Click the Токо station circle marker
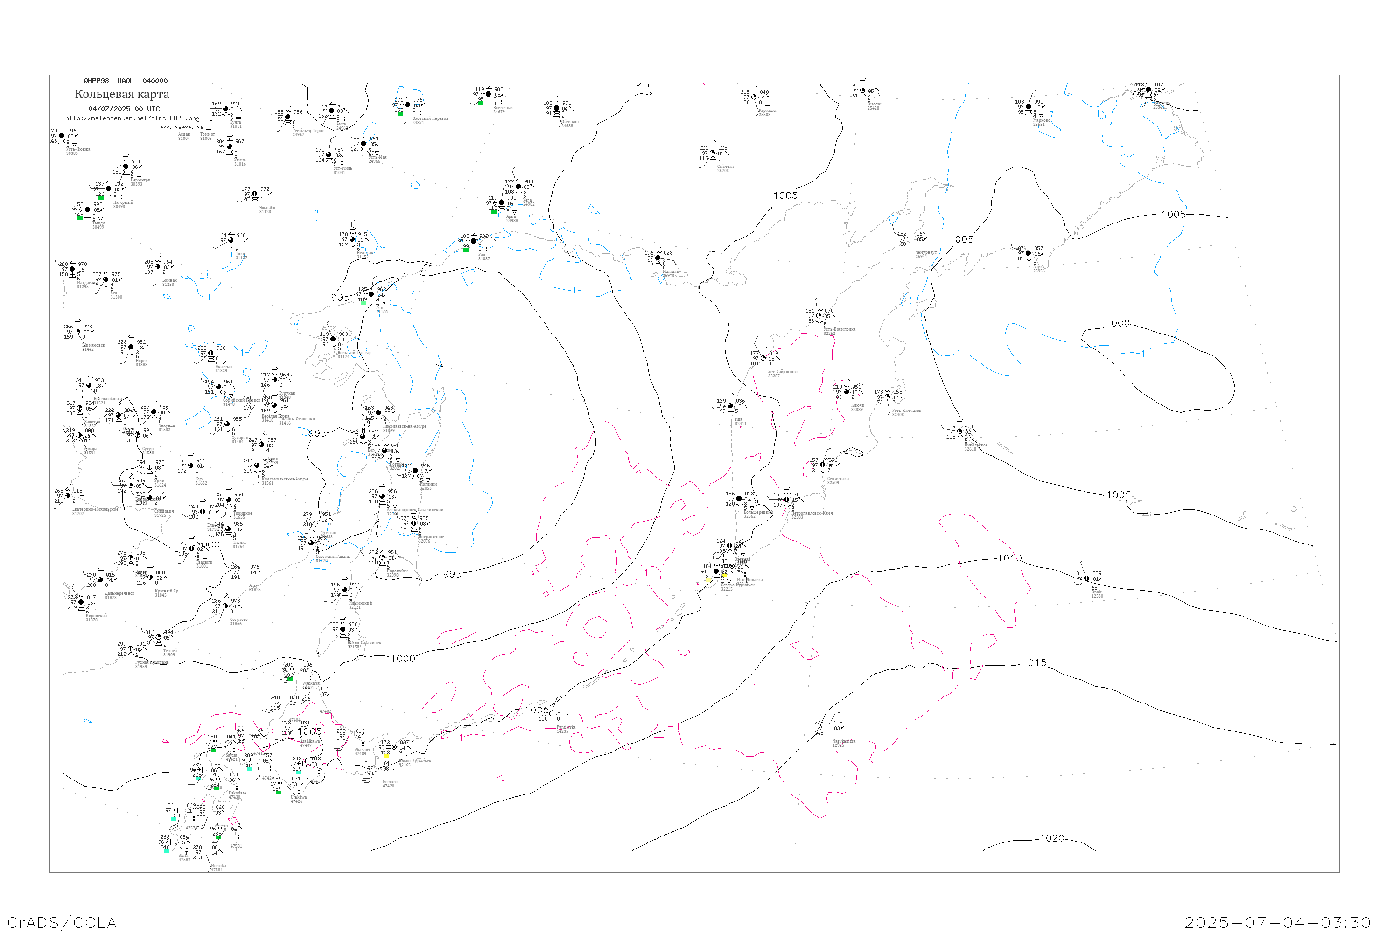The width and height of the screenshot is (1400, 933). [x=231, y=240]
